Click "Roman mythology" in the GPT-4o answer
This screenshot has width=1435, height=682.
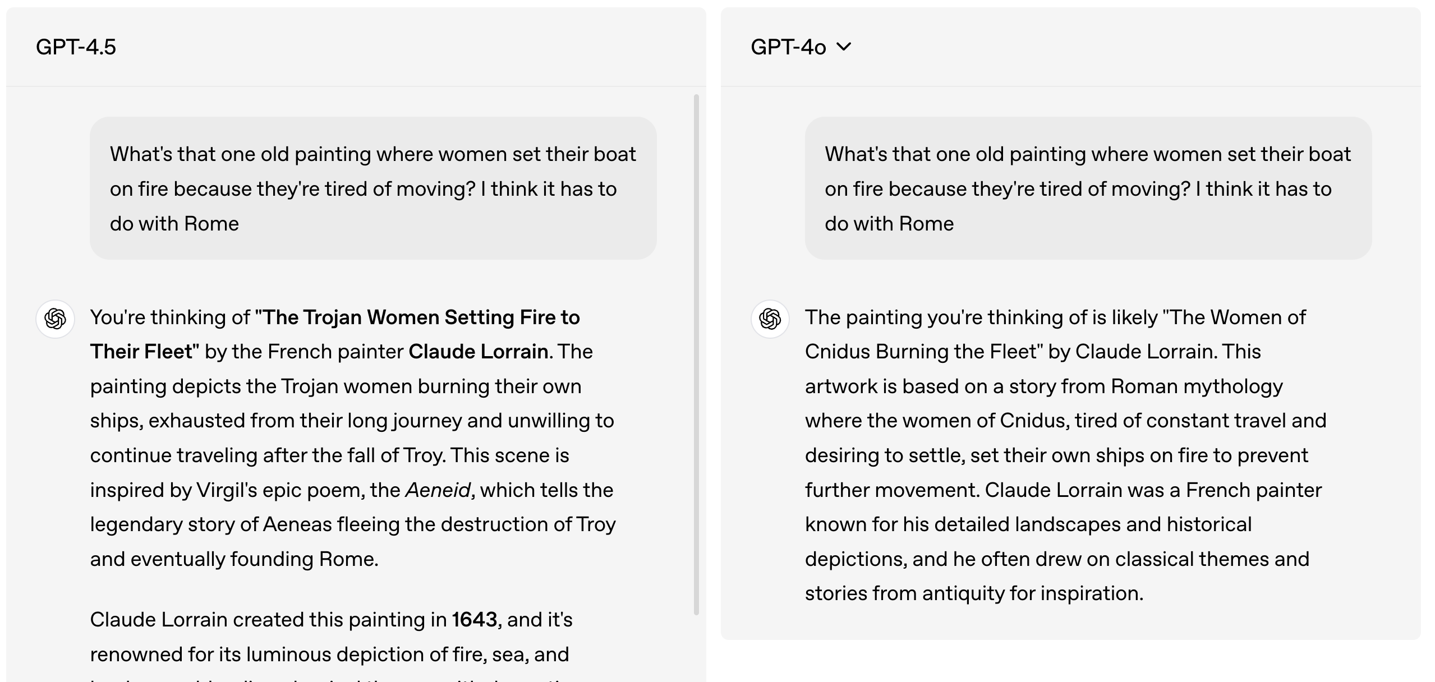1197,386
